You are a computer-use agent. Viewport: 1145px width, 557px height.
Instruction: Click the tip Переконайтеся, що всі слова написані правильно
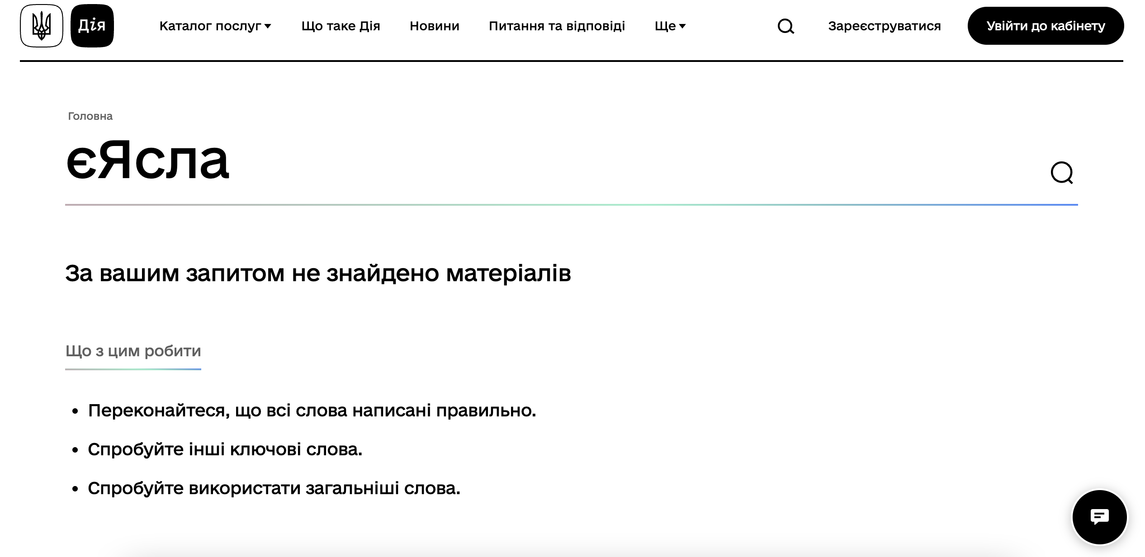pos(312,411)
